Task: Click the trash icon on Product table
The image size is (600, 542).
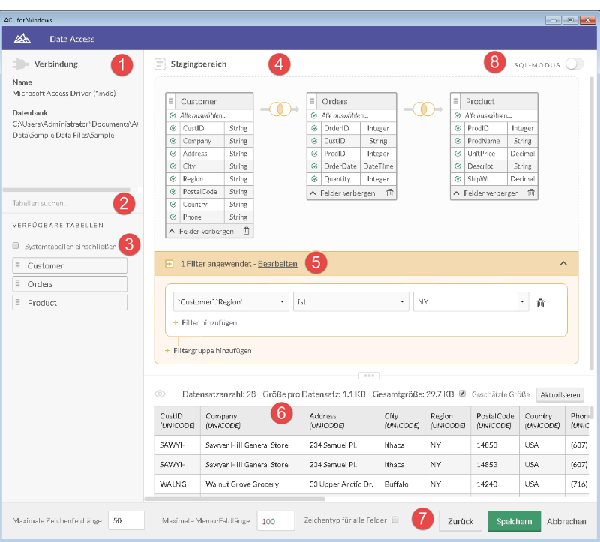Action: pyautogui.click(x=531, y=193)
